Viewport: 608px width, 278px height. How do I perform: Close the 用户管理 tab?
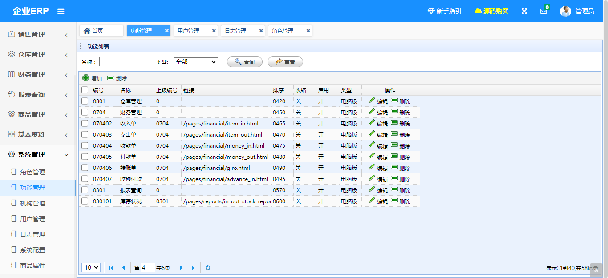pyautogui.click(x=214, y=31)
